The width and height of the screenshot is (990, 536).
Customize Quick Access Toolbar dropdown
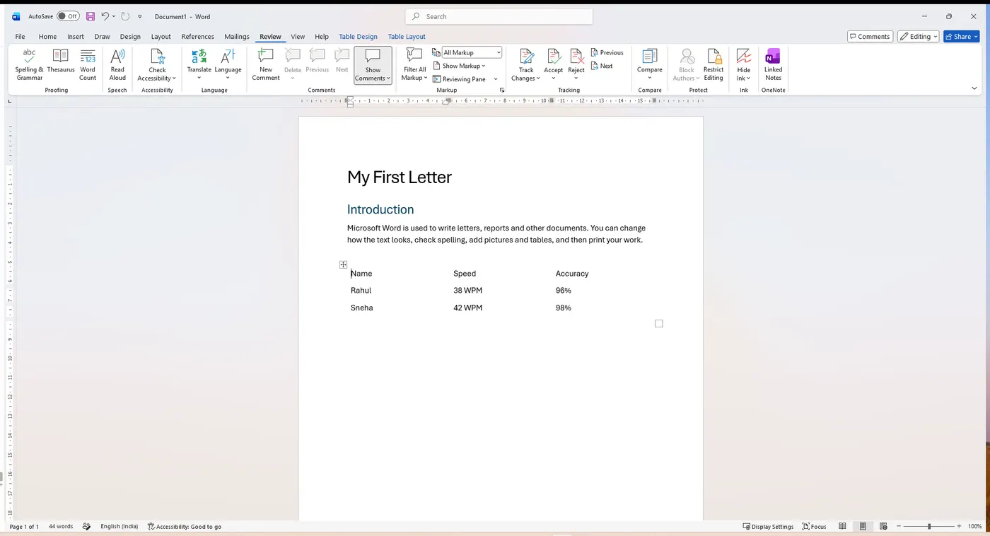[x=140, y=16]
